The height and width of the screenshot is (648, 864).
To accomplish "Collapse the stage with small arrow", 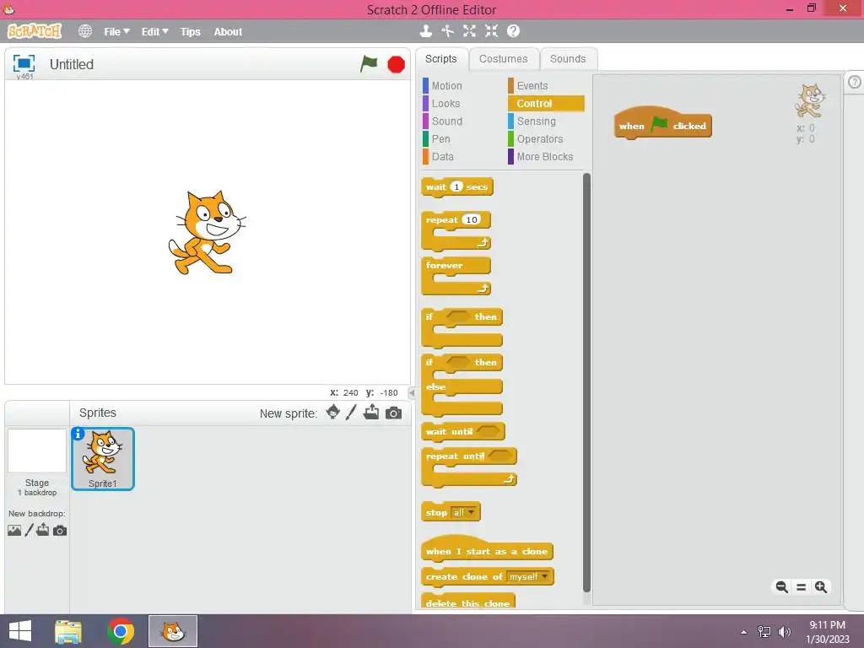I will [411, 393].
